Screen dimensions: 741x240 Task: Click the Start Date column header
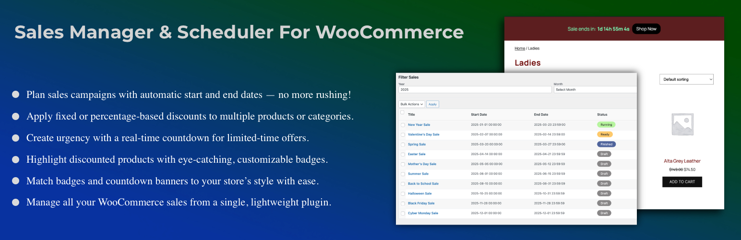(479, 115)
